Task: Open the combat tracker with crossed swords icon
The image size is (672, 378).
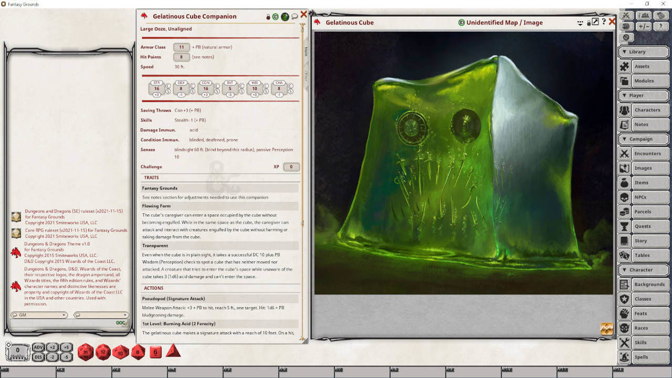Action: click(x=627, y=16)
